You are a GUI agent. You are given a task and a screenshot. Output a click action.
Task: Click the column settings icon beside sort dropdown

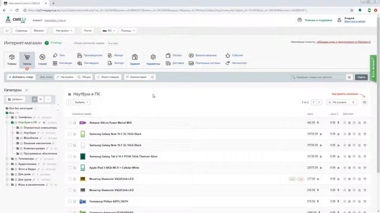pyautogui.click(x=365, y=102)
